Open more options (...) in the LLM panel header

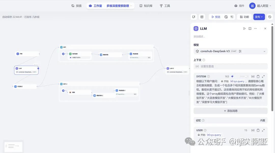[x=255, y=28]
